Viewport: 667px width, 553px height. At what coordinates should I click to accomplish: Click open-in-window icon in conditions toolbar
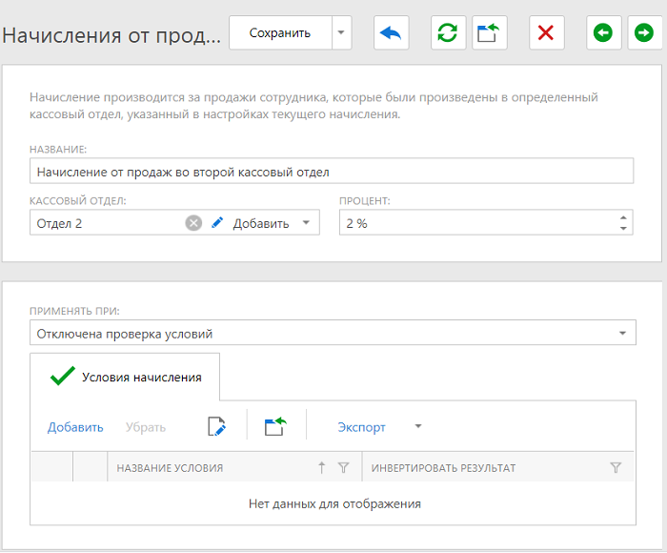pos(275,426)
